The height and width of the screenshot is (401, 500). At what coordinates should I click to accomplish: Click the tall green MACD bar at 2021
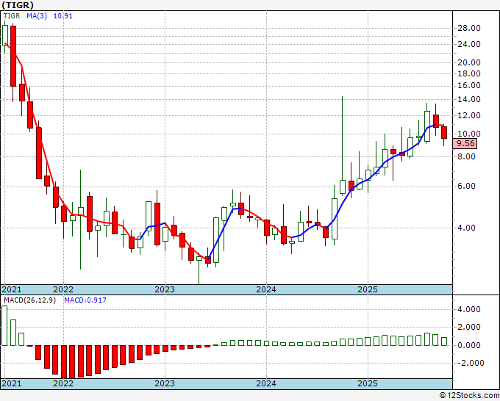coord(4,326)
